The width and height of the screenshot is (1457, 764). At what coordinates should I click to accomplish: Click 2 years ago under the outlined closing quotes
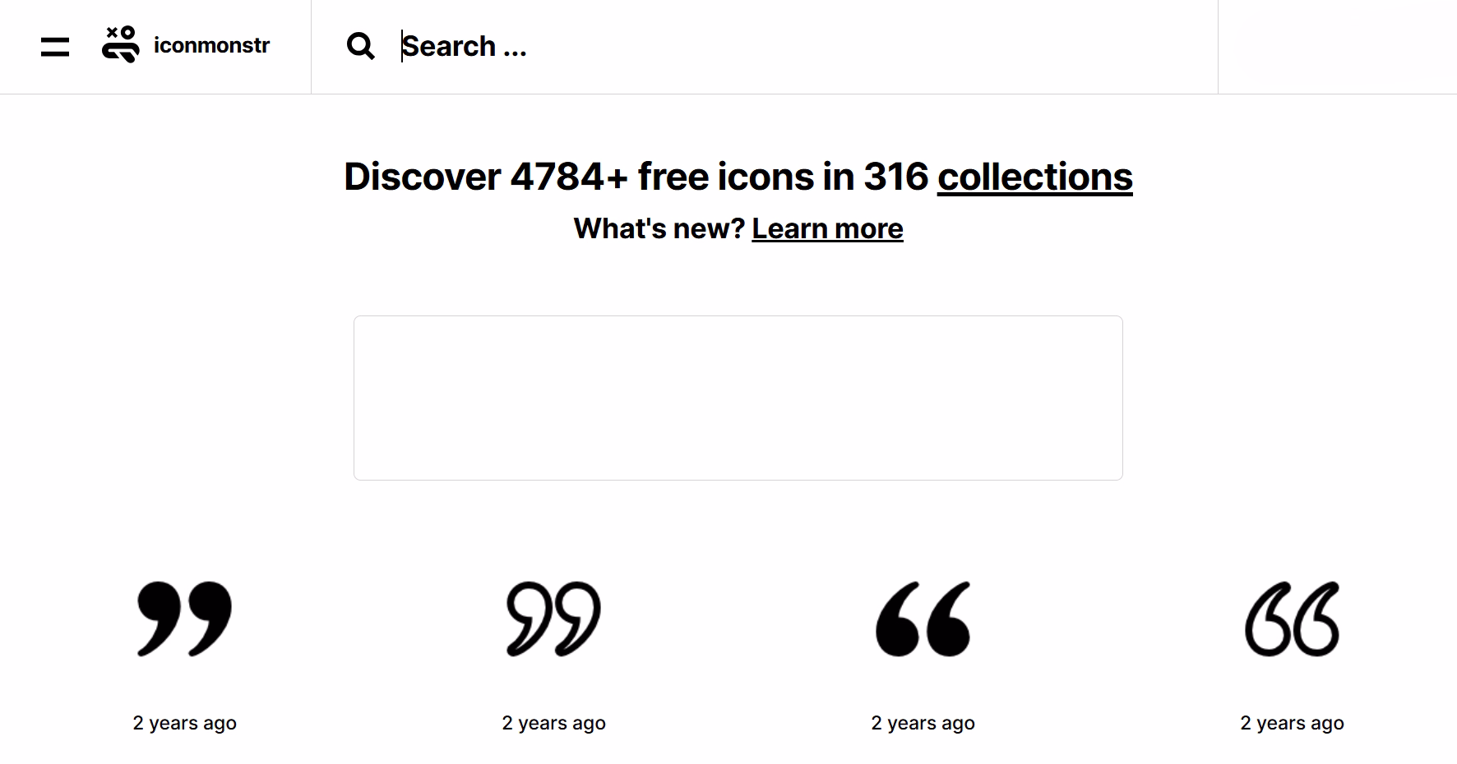(x=553, y=723)
